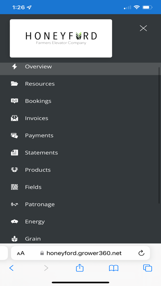Click the honeyford.grower360.net address field
The image size is (161, 286).
[80, 253]
